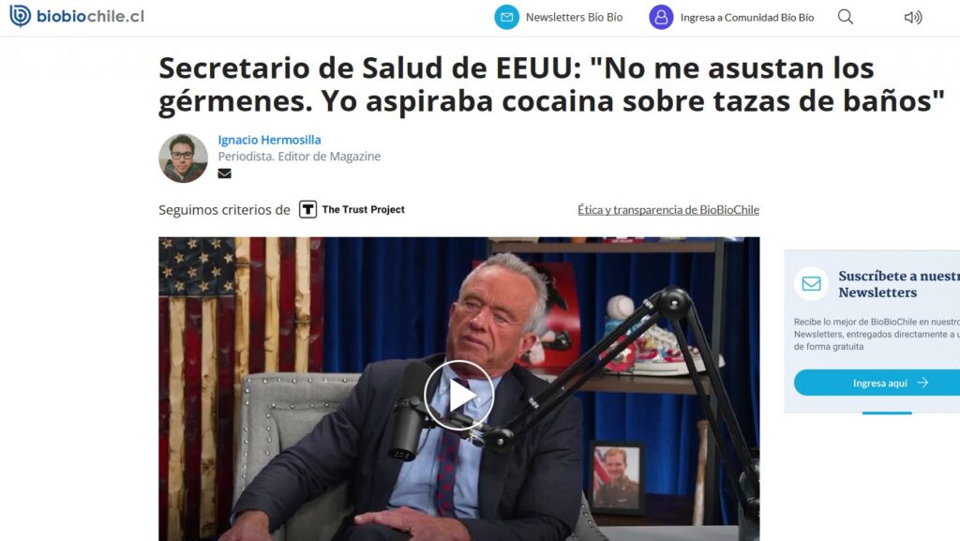The height and width of the screenshot is (541, 960).
Task: Click the article headline text
Action: [551, 84]
